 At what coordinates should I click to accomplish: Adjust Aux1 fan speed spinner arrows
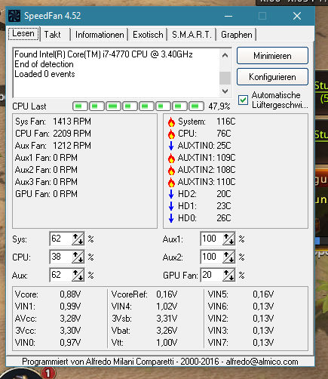[x=228, y=239]
